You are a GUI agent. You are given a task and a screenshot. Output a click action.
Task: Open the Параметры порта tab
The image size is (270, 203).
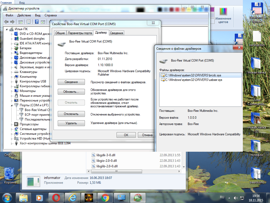pyautogui.click(x=80, y=33)
